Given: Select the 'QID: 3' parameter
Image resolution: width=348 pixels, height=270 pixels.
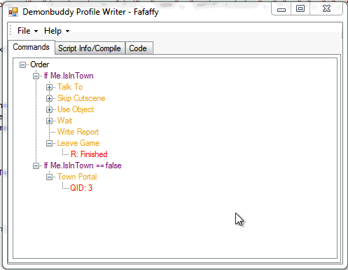Looking at the screenshot, I should [81, 188].
